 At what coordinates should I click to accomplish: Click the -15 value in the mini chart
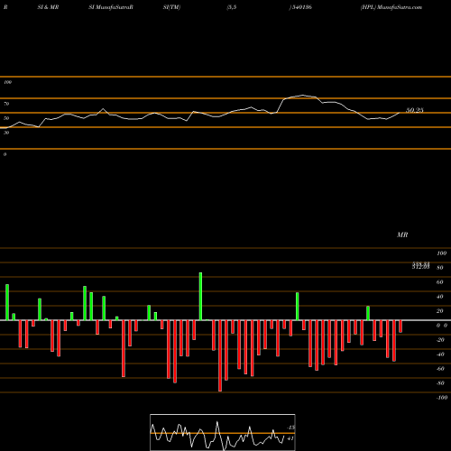(290, 428)
